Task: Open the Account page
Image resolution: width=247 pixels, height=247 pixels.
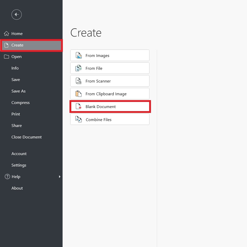Action: pyautogui.click(x=19, y=154)
